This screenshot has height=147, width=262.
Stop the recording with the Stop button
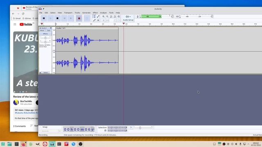(57, 18)
